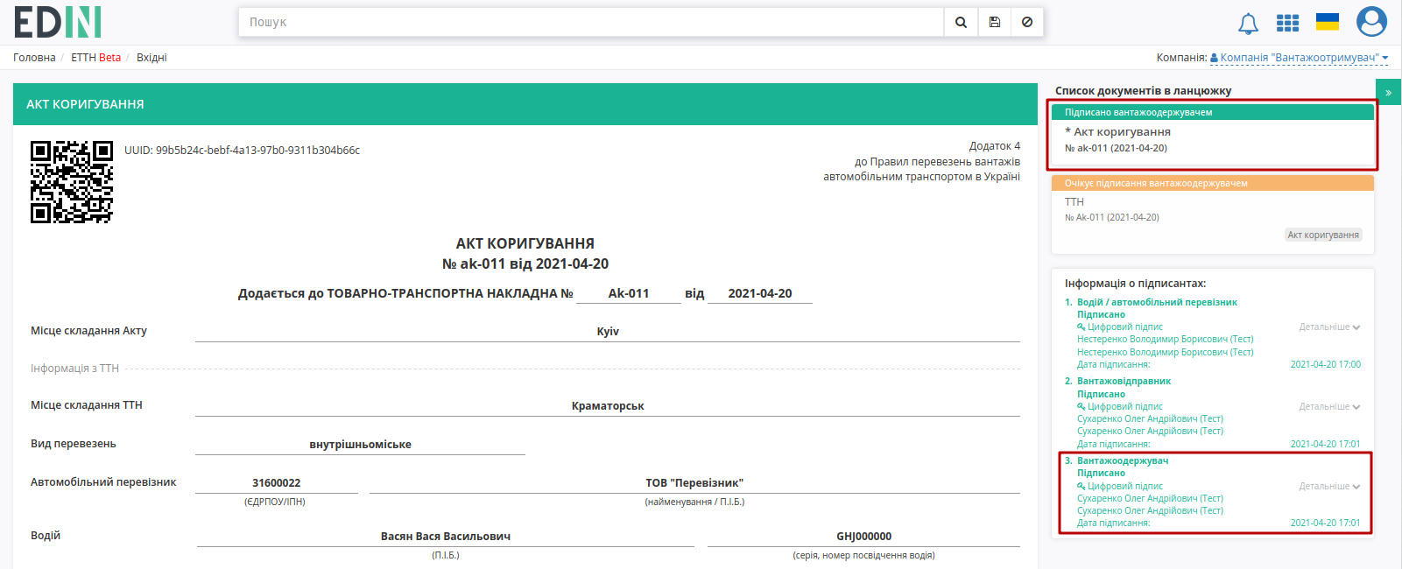Open ЕТТН Beta breadcrumb link
Screen dimensions: 1402x569
95,58
